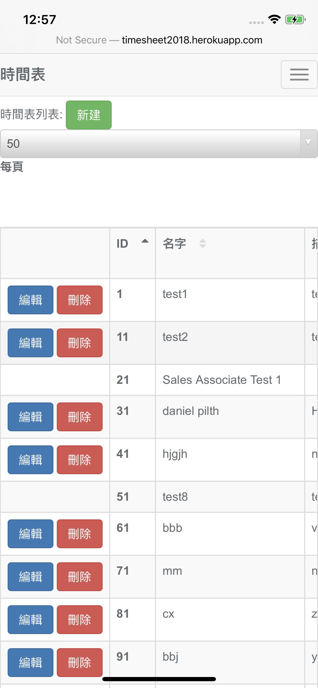Delete the daniel pilth entry
The height and width of the screenshot is (688, 318).
[x=79, y=417]
